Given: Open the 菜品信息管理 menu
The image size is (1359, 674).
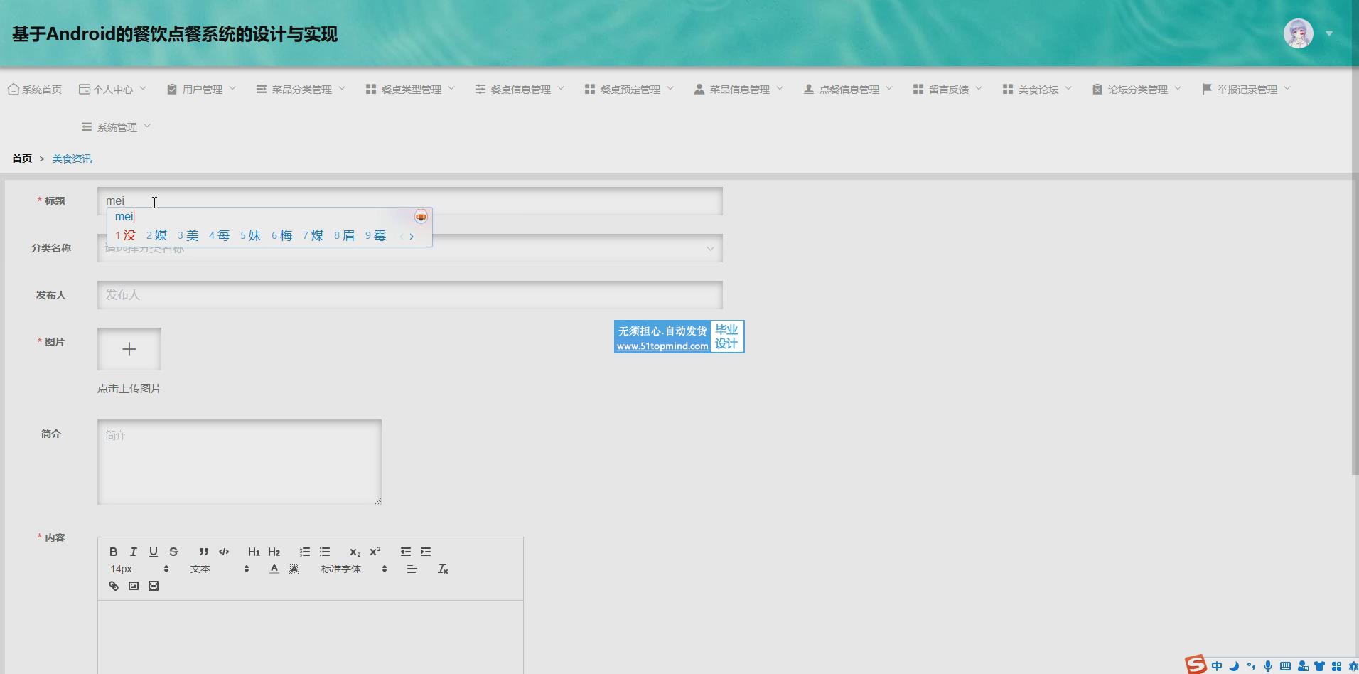Looking at the screenshot, I should pos(738,90).
